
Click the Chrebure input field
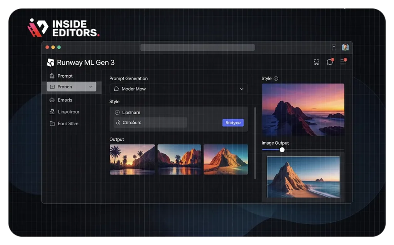coord(150,123)
